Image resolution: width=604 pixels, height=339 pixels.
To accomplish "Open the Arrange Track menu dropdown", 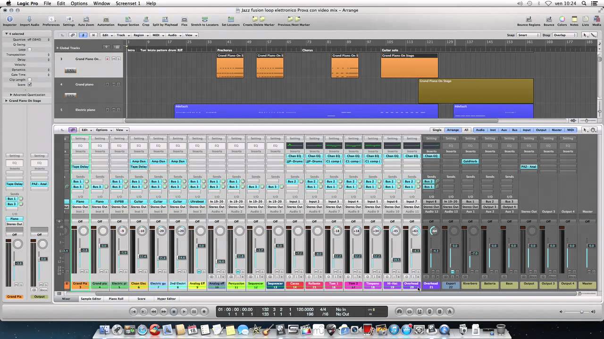I will 122,35.
